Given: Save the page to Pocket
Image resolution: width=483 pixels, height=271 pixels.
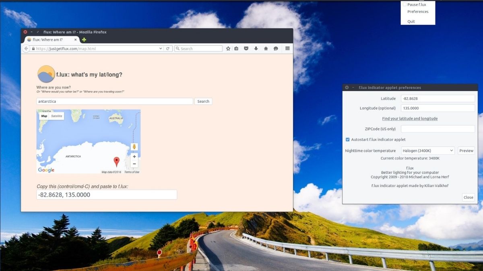Looking at the screenshot, I should (x=246, y=49).
